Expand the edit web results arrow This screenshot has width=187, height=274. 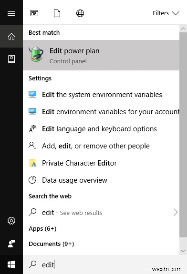pyautogui.click(x=176, y=212)
